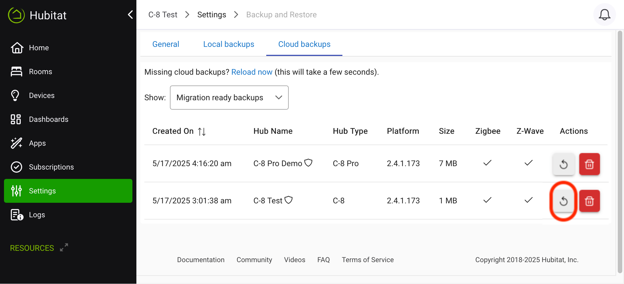This screenshot has height=284, width=624.
Task: Collapse the sidebar with the left arrow
Action: tap(130, 14)
